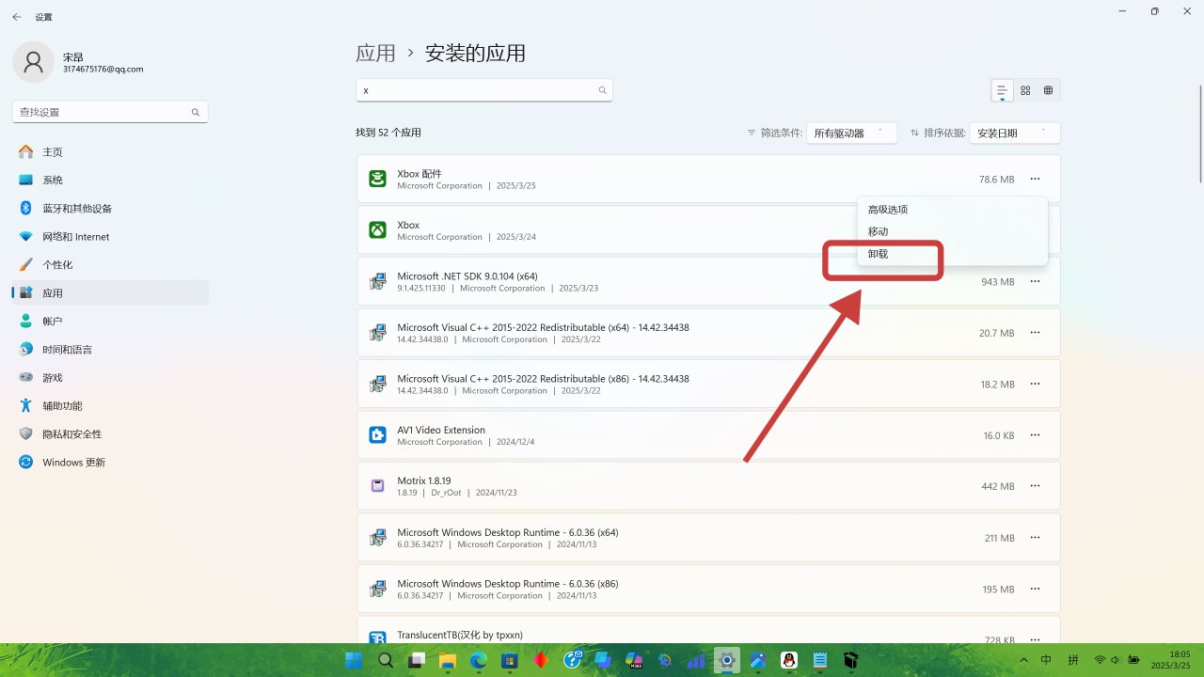Open the 系统 settings page

coord(110,181)
